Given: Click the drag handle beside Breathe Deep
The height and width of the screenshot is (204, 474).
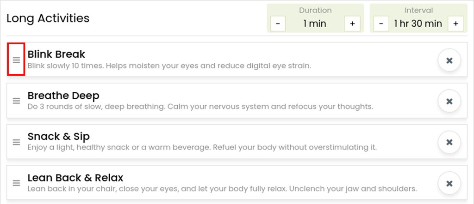Looking at the screenshot, I should 16,101.
